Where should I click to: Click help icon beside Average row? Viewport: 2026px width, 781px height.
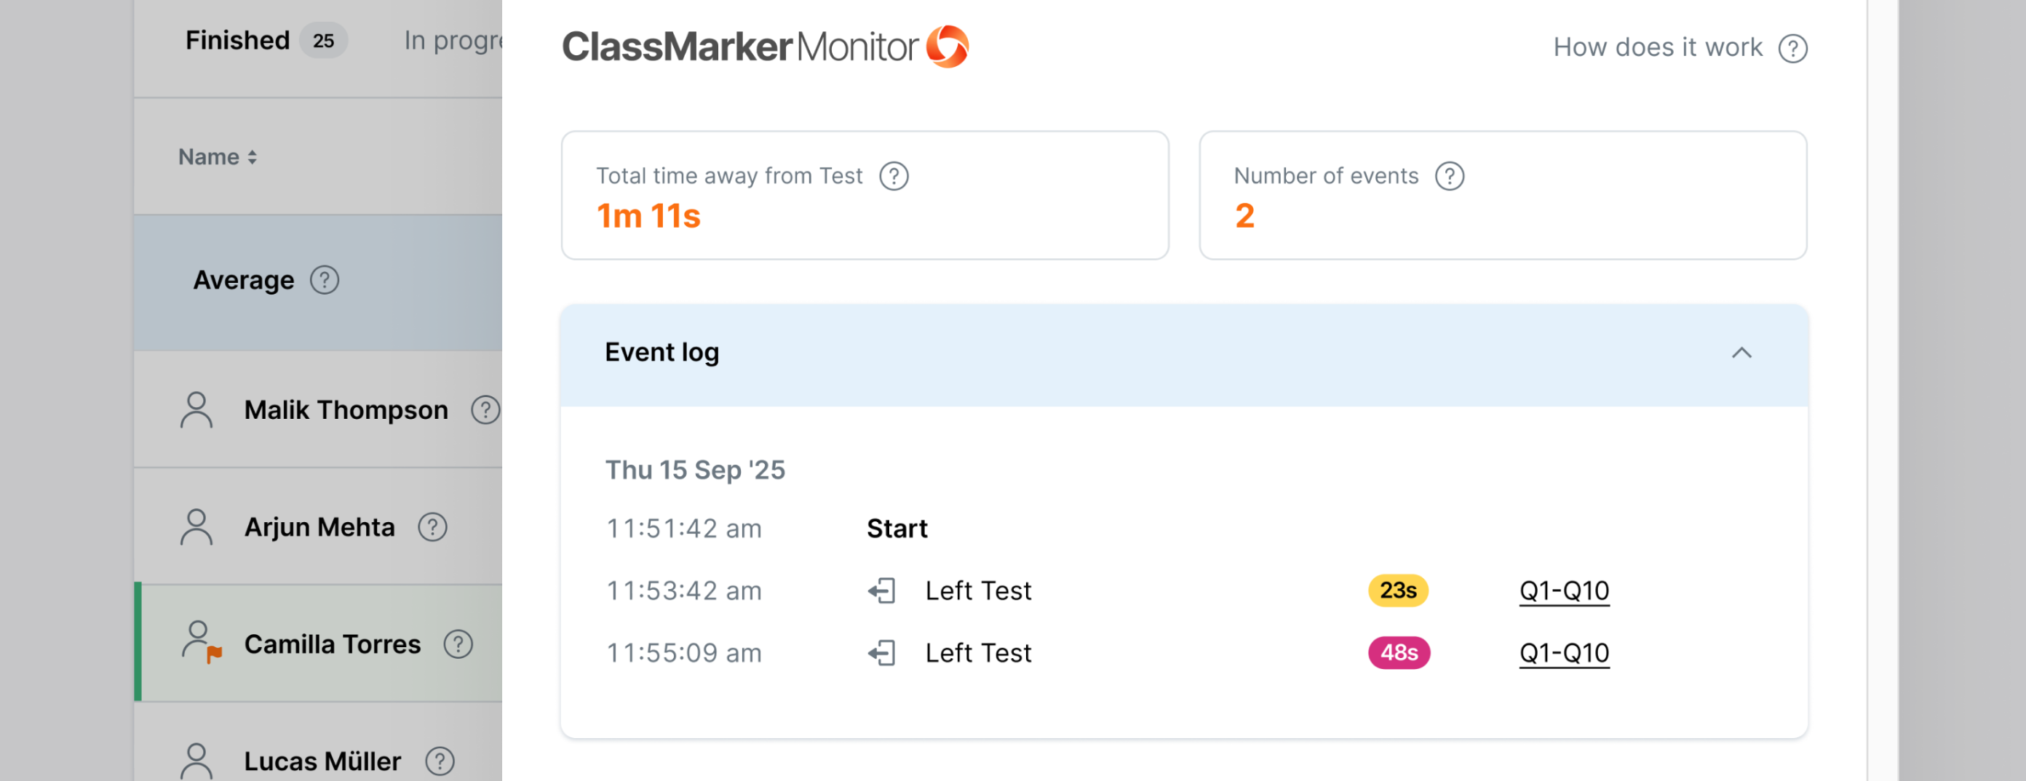pos(324,280)
